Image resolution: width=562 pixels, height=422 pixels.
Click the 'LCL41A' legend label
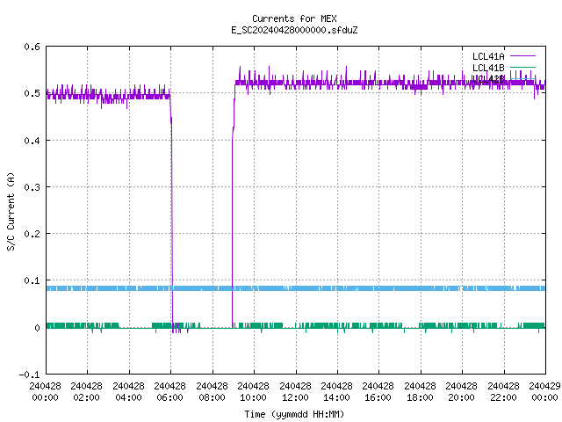coord(488,56)
